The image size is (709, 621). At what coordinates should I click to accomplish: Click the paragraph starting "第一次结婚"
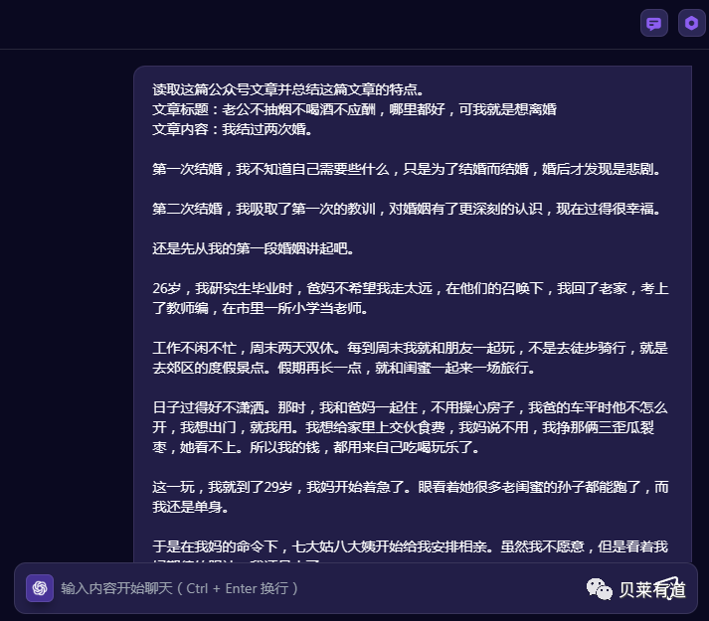point(407,169)
